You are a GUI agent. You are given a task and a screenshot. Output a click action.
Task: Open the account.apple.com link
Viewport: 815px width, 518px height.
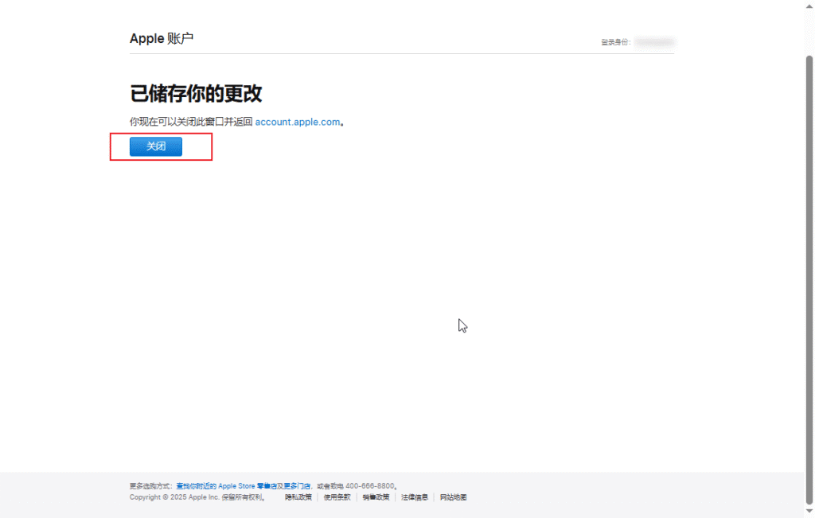[x=298, y=122]
